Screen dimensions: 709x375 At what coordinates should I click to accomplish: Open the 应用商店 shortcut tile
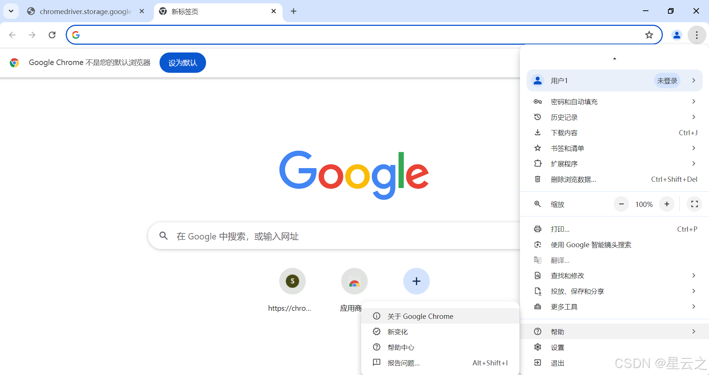354,290
